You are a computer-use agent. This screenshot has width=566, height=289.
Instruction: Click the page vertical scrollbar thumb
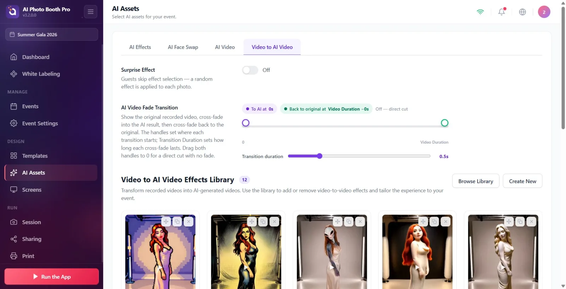click(563, 67)
